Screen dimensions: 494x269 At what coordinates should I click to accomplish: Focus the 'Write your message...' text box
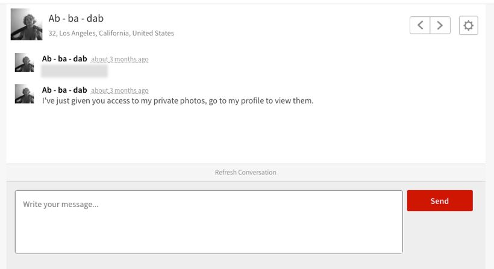[209, 222]
